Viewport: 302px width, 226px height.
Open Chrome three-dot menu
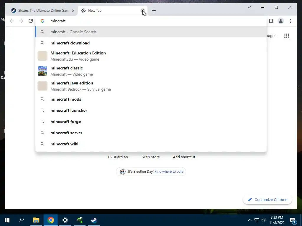coord(290,21)
